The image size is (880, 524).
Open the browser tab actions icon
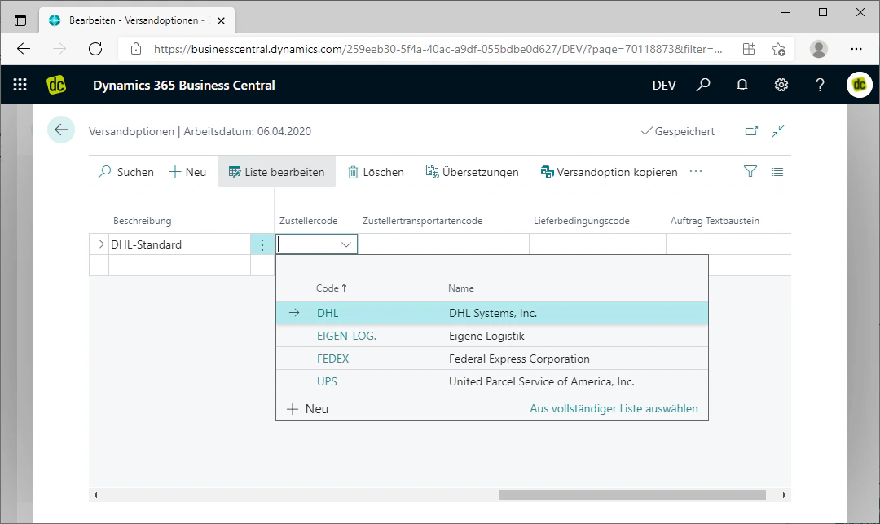(x=20, y=20)
